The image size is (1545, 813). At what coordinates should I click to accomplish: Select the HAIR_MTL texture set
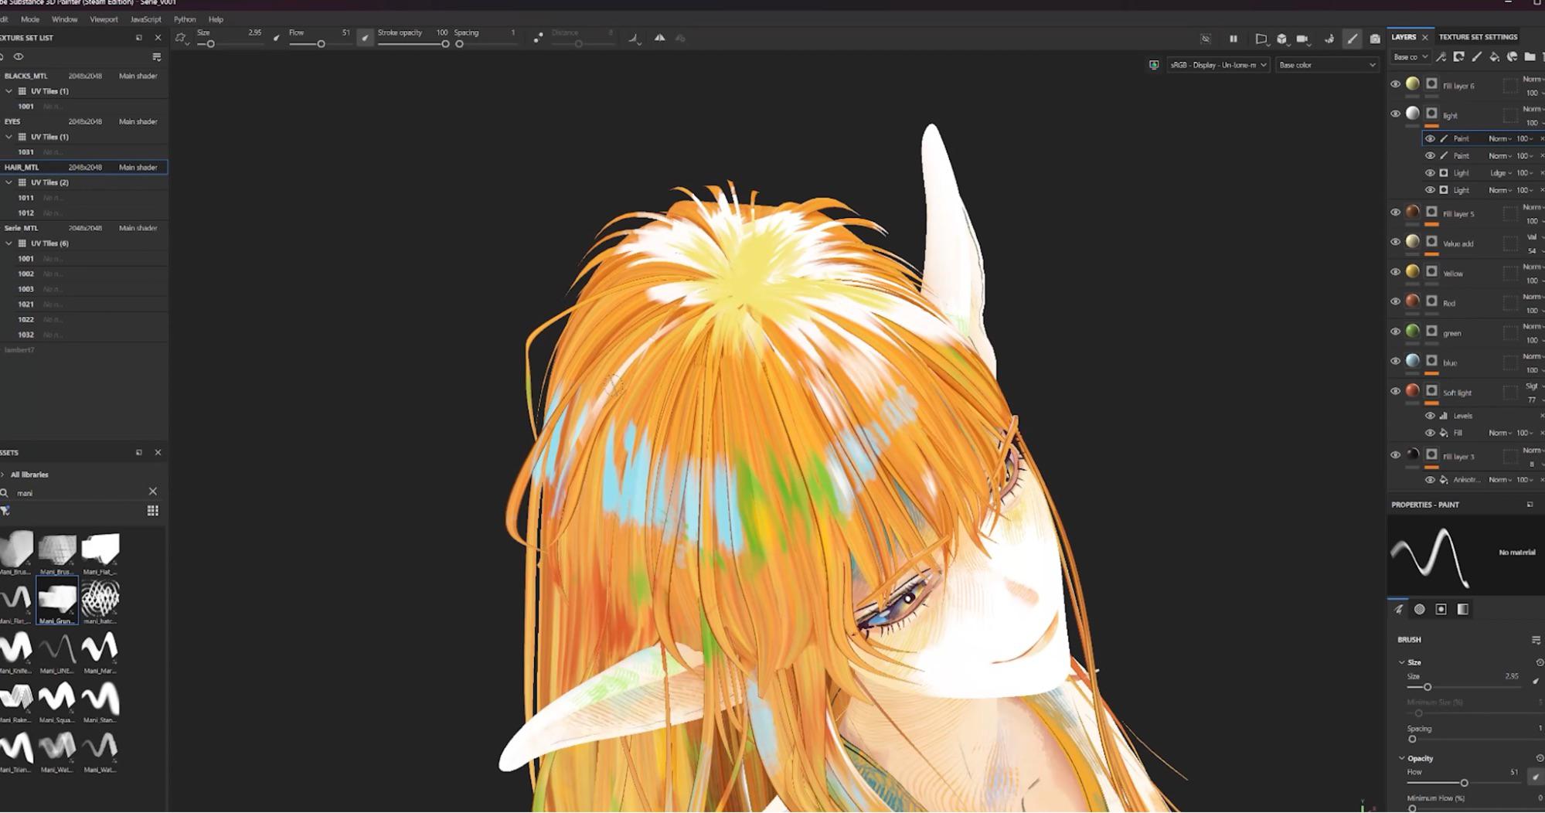click(x=83, y=167)
